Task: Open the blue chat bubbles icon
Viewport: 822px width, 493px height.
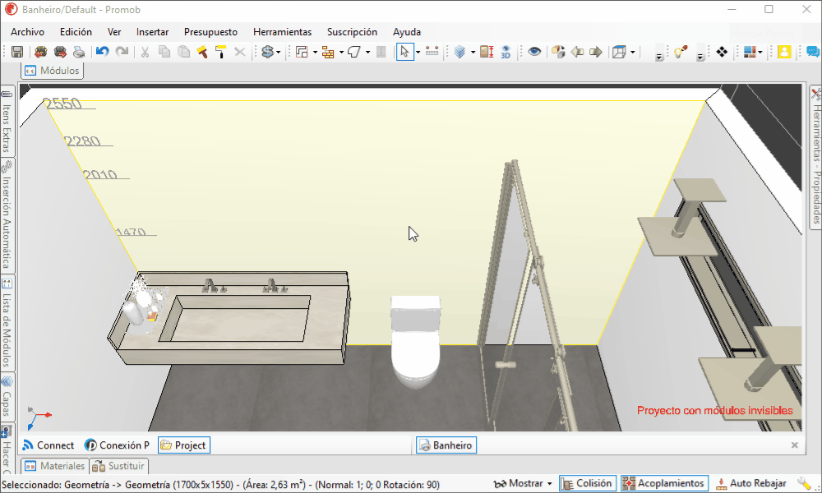Action: (813, 52)
